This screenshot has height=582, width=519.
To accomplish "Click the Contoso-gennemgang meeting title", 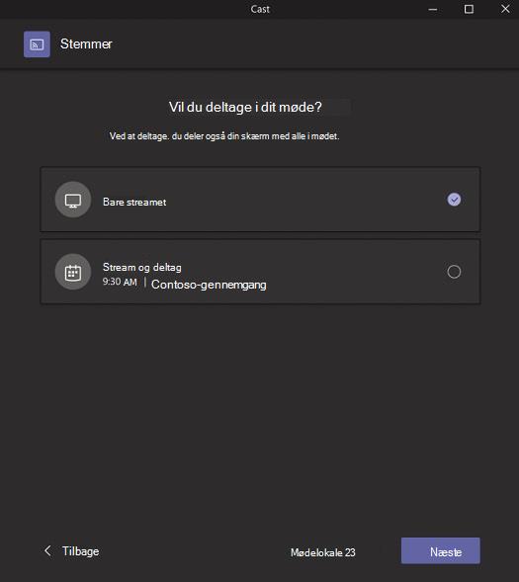I will (209, 285).
